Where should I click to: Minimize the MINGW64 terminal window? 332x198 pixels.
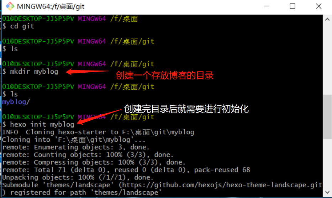[x=267, y=6]
